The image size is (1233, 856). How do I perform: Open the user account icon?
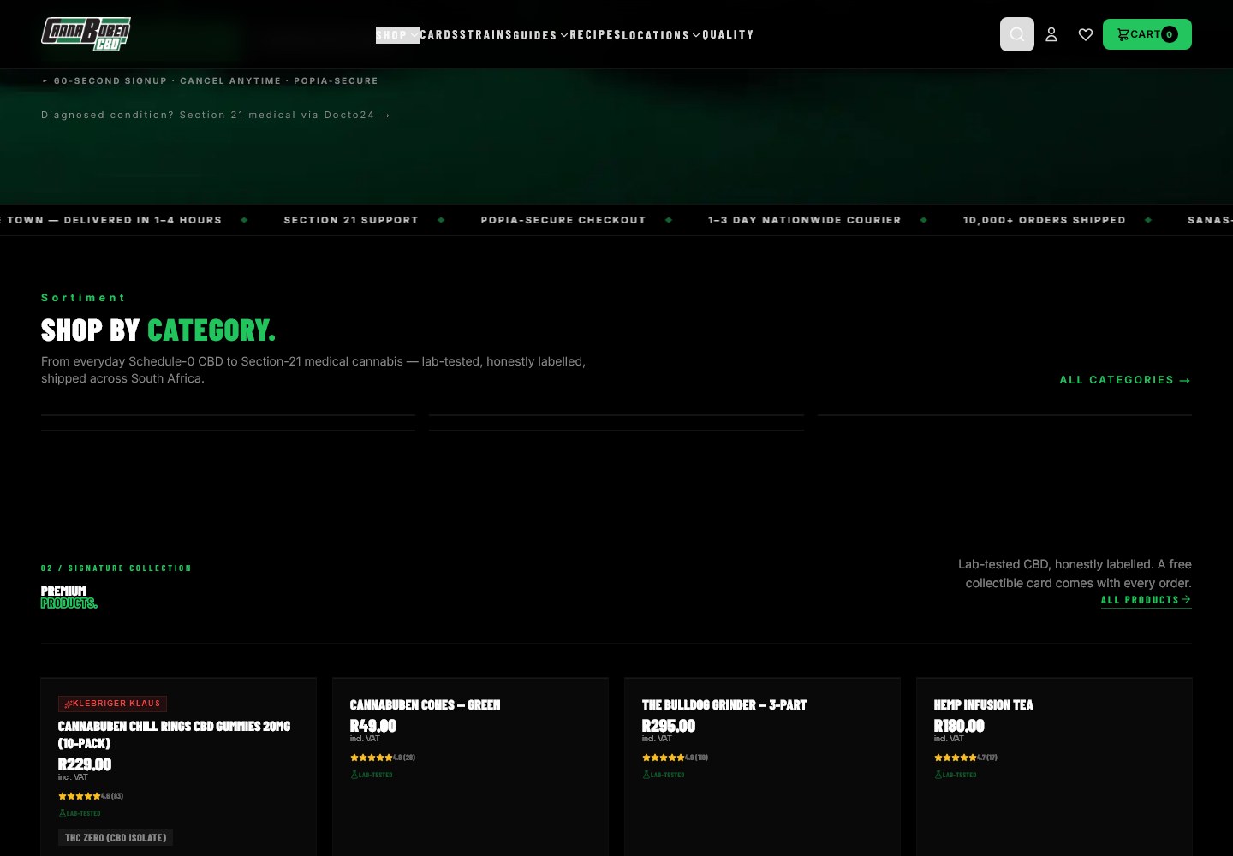1051,34
